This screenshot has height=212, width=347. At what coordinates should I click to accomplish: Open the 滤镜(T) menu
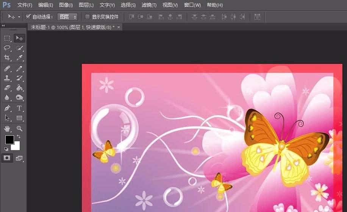coord(149,5)
